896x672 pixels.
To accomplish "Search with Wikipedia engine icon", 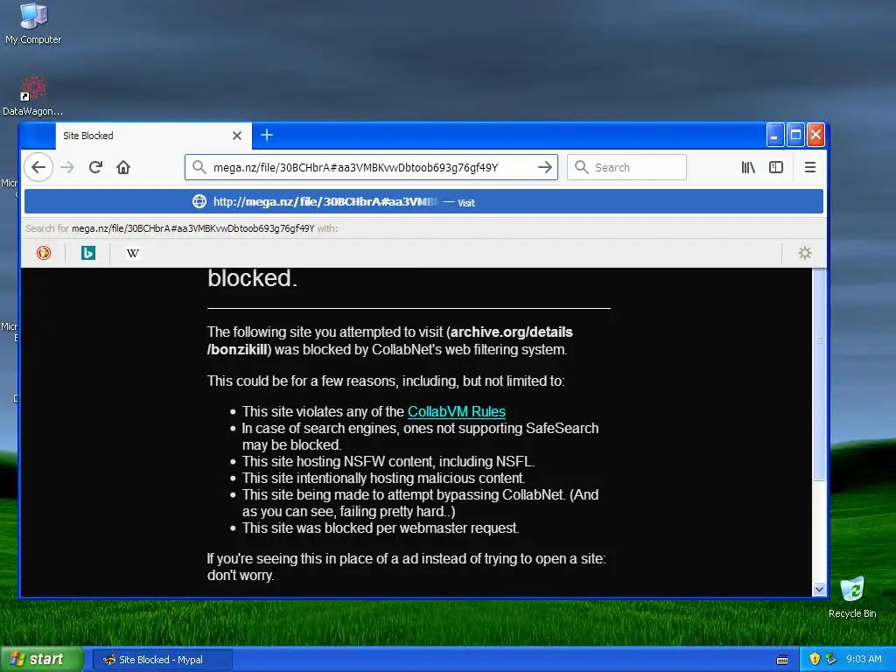I will pyautogui.click(x=133, y=253).
